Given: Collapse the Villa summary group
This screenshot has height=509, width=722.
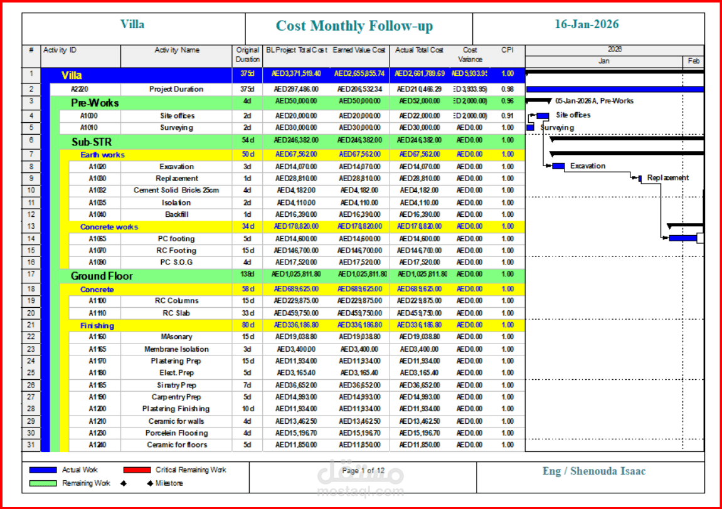Looking at the screenshot, I should click(71, 74).
